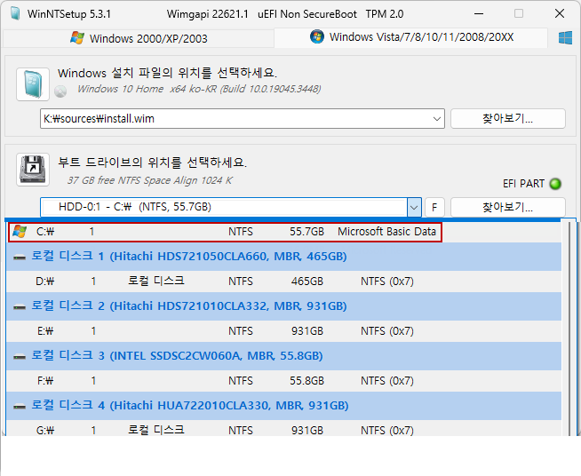This screenshot has width=581, height=476.
Task: Click the Windows logo icon at tab row end
Action: 565,38
